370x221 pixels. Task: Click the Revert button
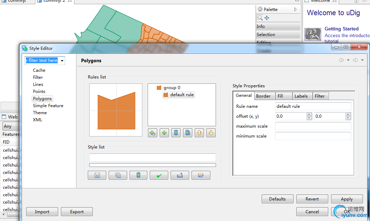[312, 199]
